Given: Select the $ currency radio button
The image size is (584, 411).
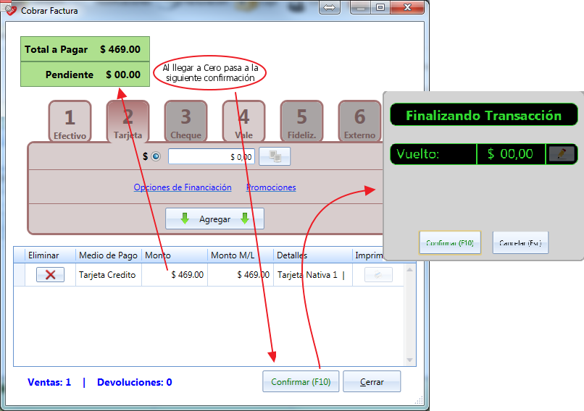Looking at the screenshot, I should [156, 156].
